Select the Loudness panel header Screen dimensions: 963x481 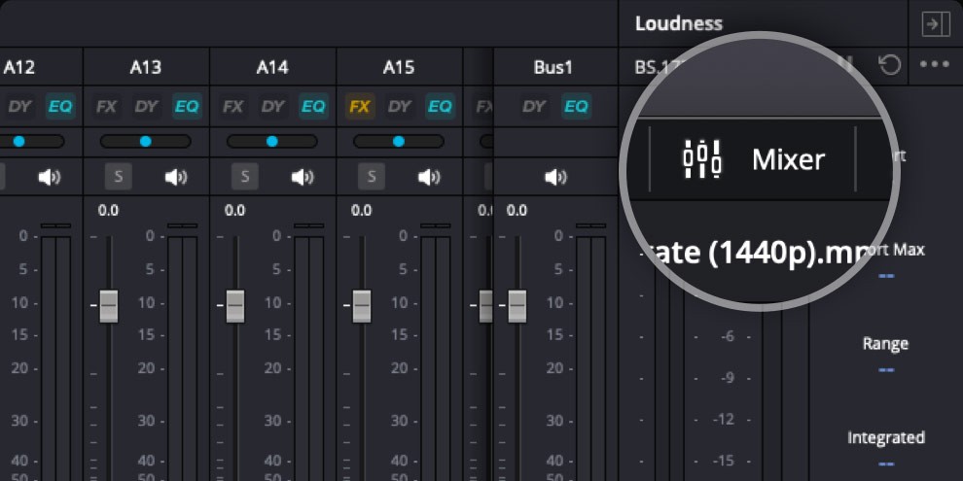(x=679, y=23)
